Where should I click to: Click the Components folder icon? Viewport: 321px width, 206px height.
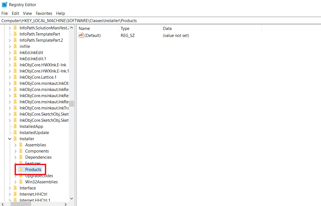21,151
